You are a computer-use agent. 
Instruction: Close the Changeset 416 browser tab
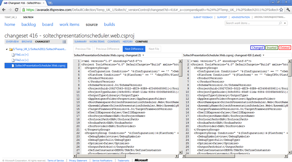(x=44, y=3)
